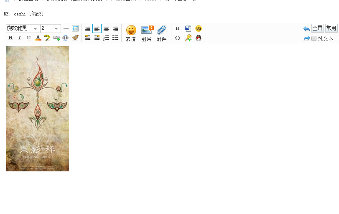Image resolution: width=339 pixels, height=214 pixels.
Task: Toggle bold formatting in the editor
Action: (x=10, y=38)
